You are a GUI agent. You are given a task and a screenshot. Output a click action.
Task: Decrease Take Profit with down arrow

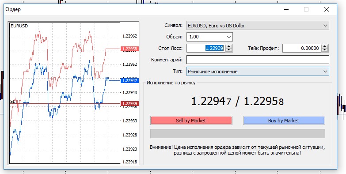pos(324,50)
